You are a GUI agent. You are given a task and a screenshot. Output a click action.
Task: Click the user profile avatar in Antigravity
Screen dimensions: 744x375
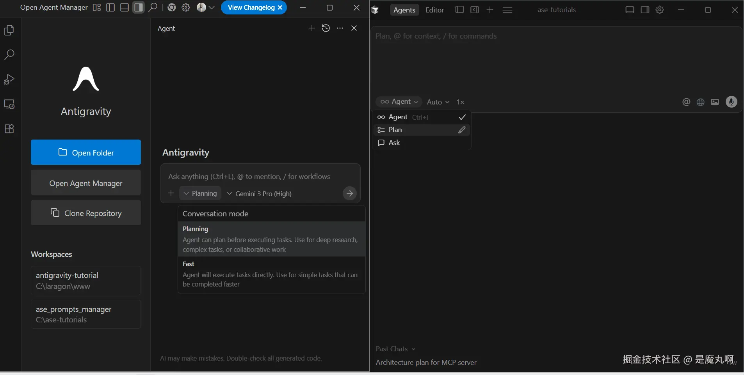(x=201, y=7)
